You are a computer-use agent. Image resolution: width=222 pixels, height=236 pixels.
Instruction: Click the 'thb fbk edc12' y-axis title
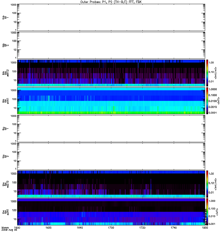pyautogui.click(x=6, y=73)
